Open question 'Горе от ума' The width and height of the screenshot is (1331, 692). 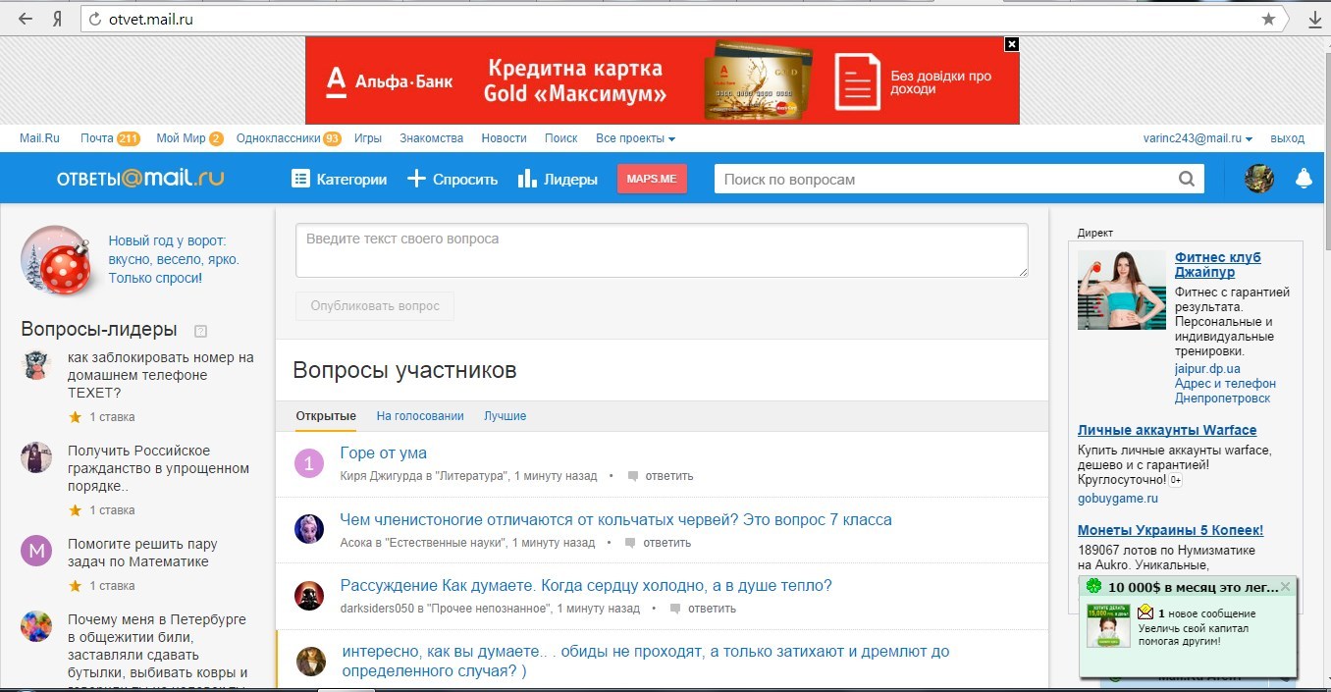384,452
